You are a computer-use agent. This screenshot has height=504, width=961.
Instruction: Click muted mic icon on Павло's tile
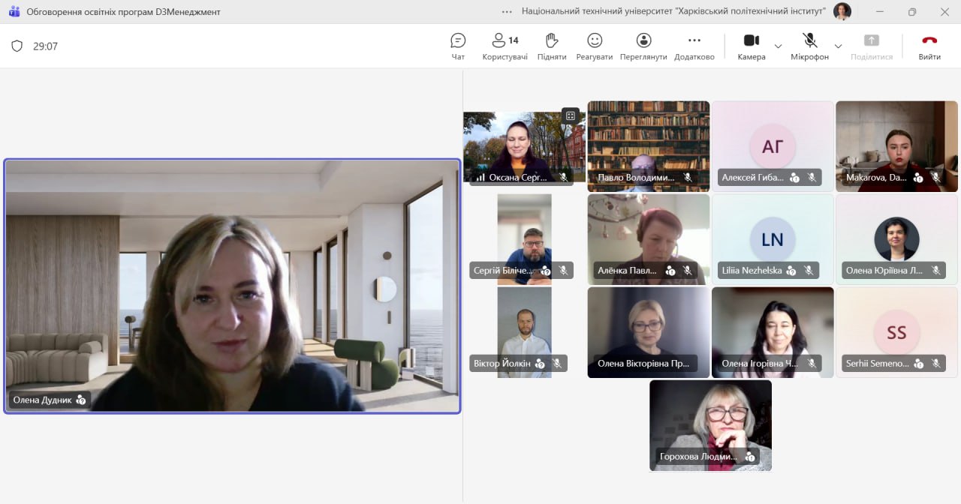(x=688, y=178)
